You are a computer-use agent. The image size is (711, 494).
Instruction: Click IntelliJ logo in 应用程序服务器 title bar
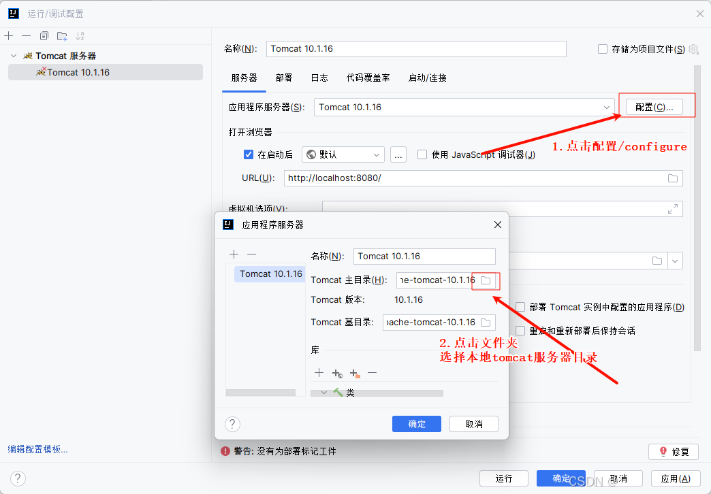pos(228,225)
